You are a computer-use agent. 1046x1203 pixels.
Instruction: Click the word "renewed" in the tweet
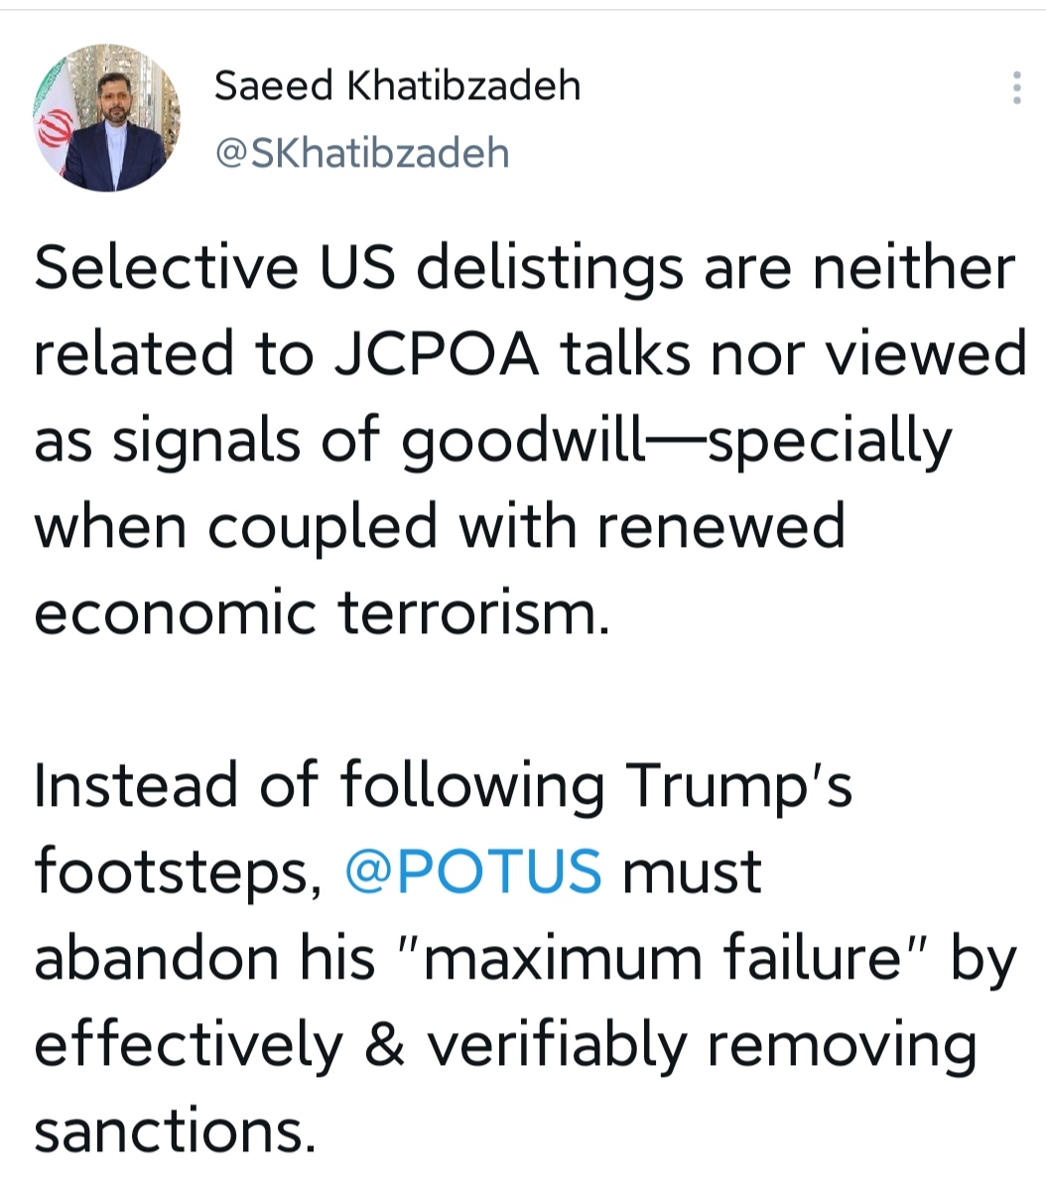click(720, 525)
